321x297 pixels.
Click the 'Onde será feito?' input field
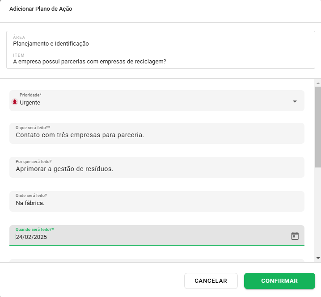coord(156,203)
